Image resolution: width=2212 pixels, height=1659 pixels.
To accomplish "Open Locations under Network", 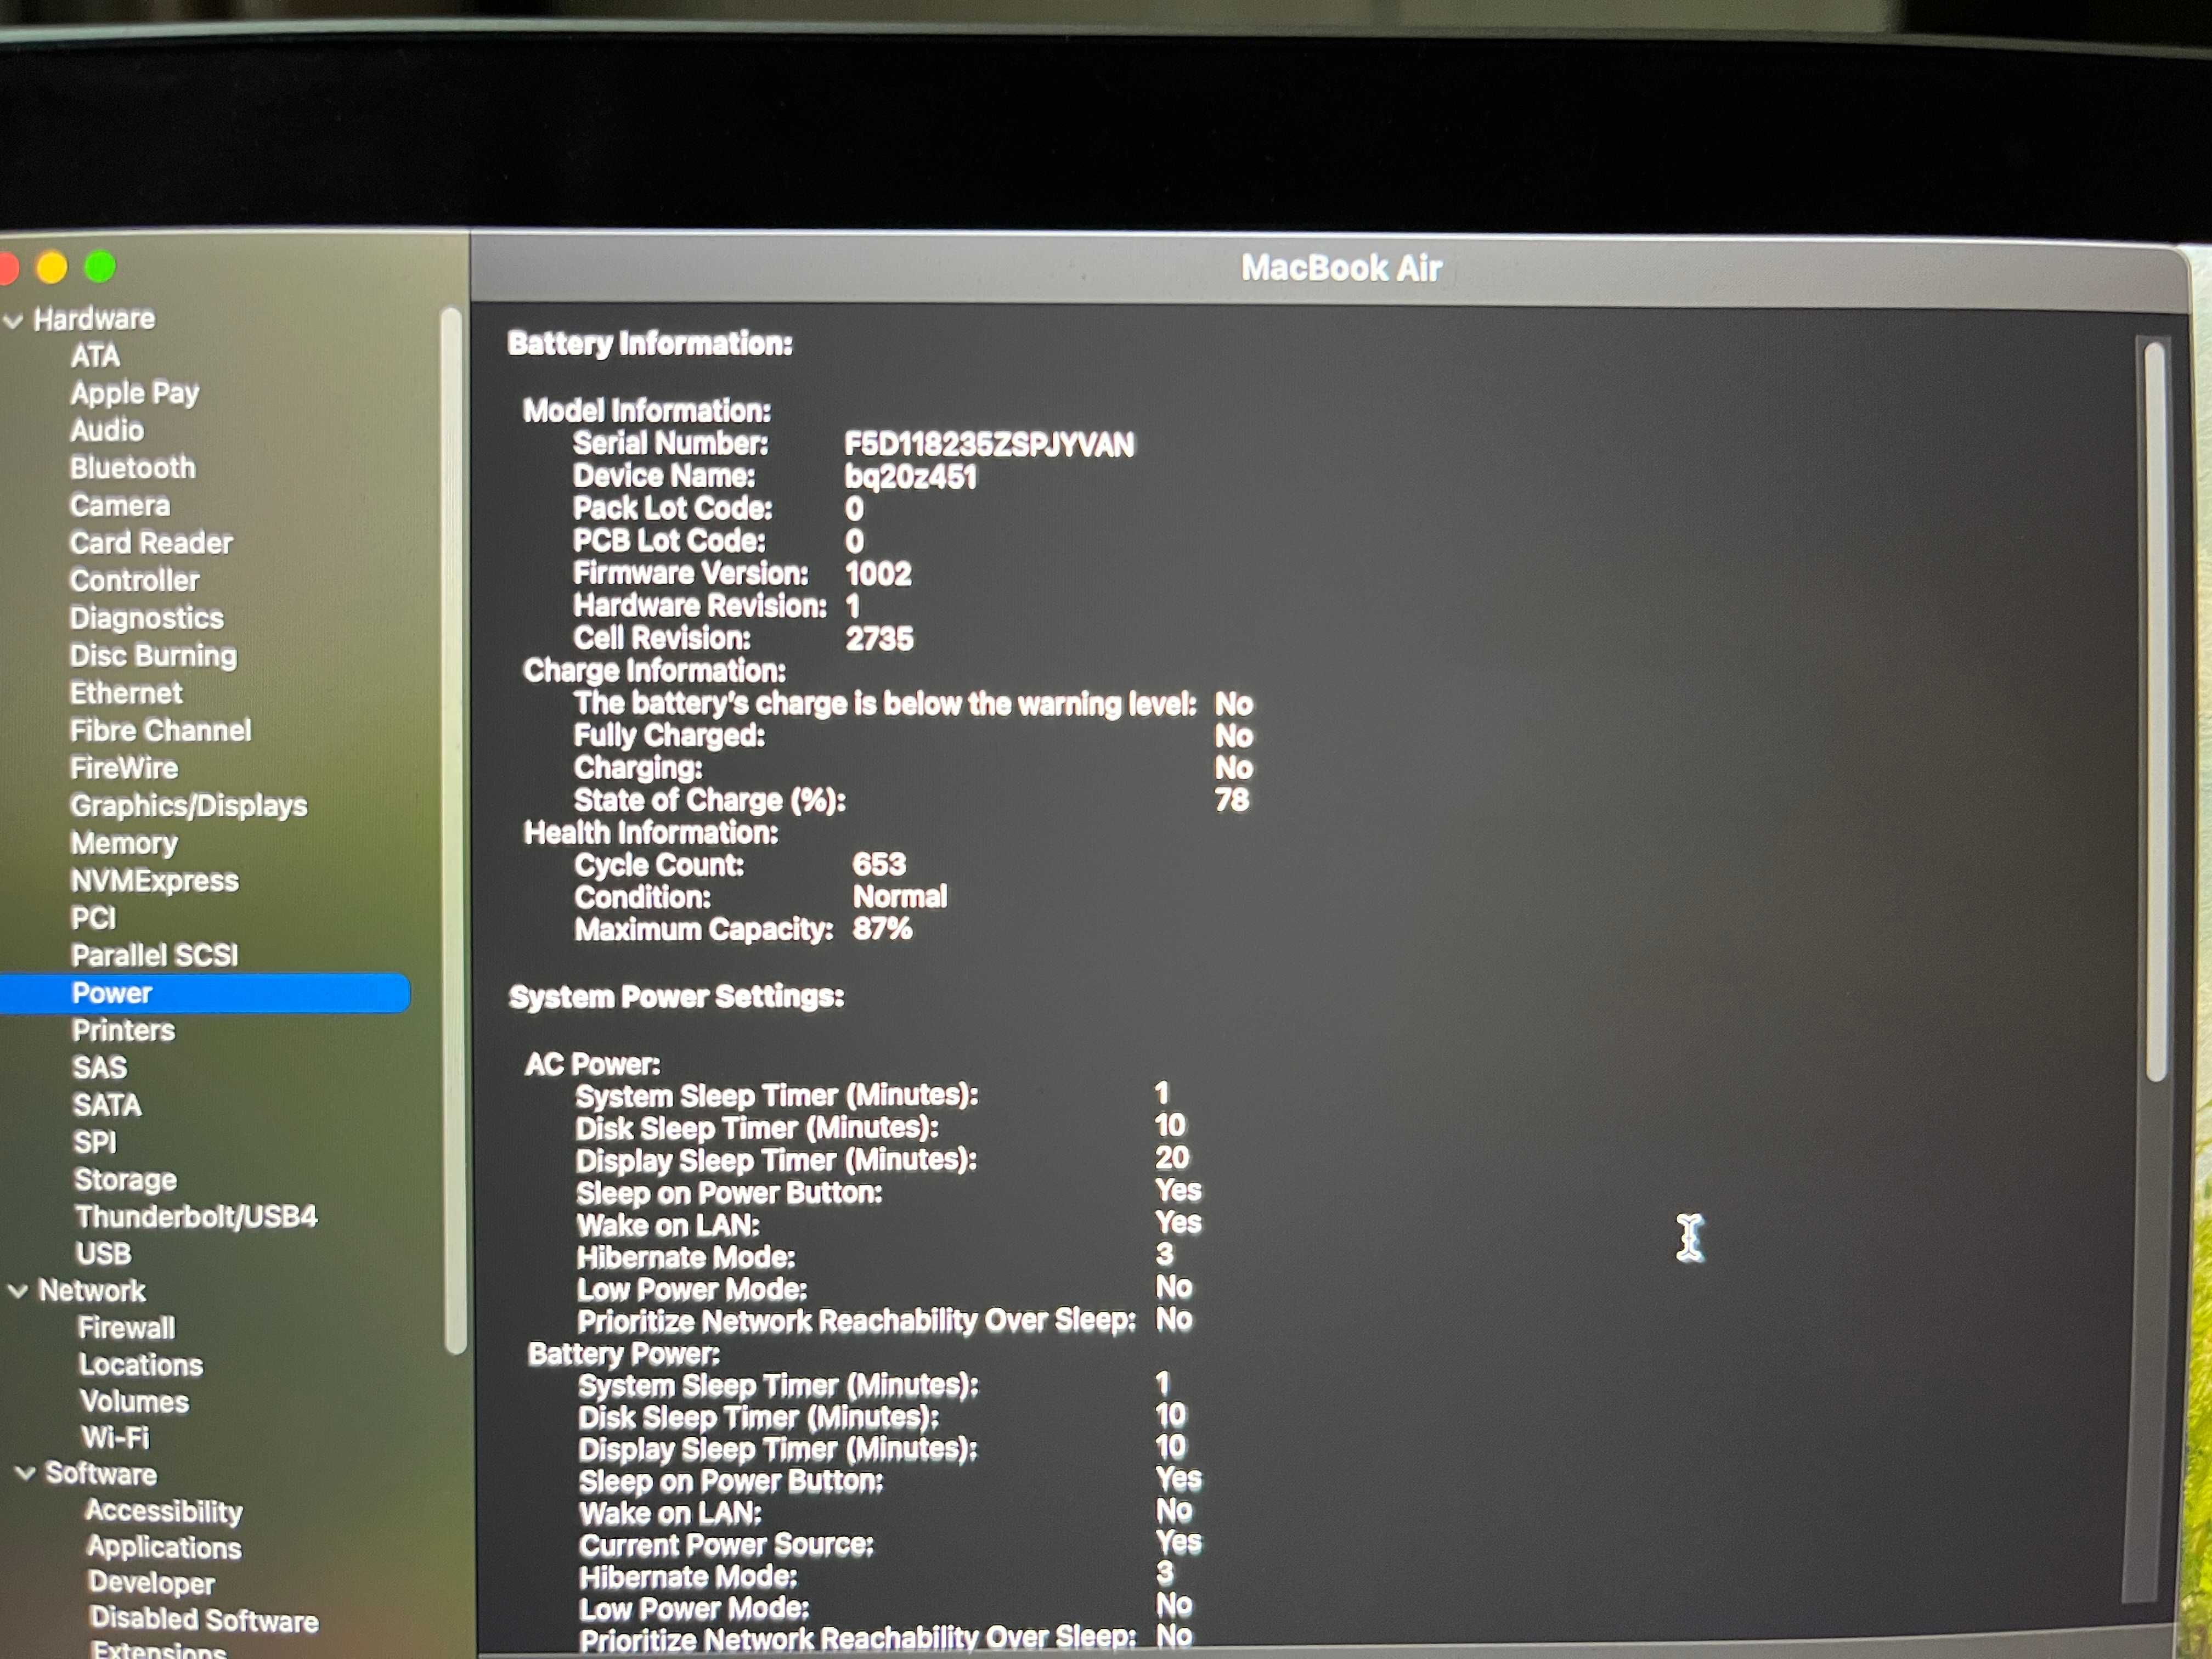I will tap(141, 1365).
